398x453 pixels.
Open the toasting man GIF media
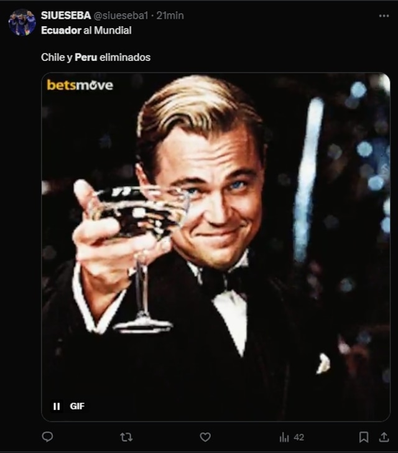point(216,247)
